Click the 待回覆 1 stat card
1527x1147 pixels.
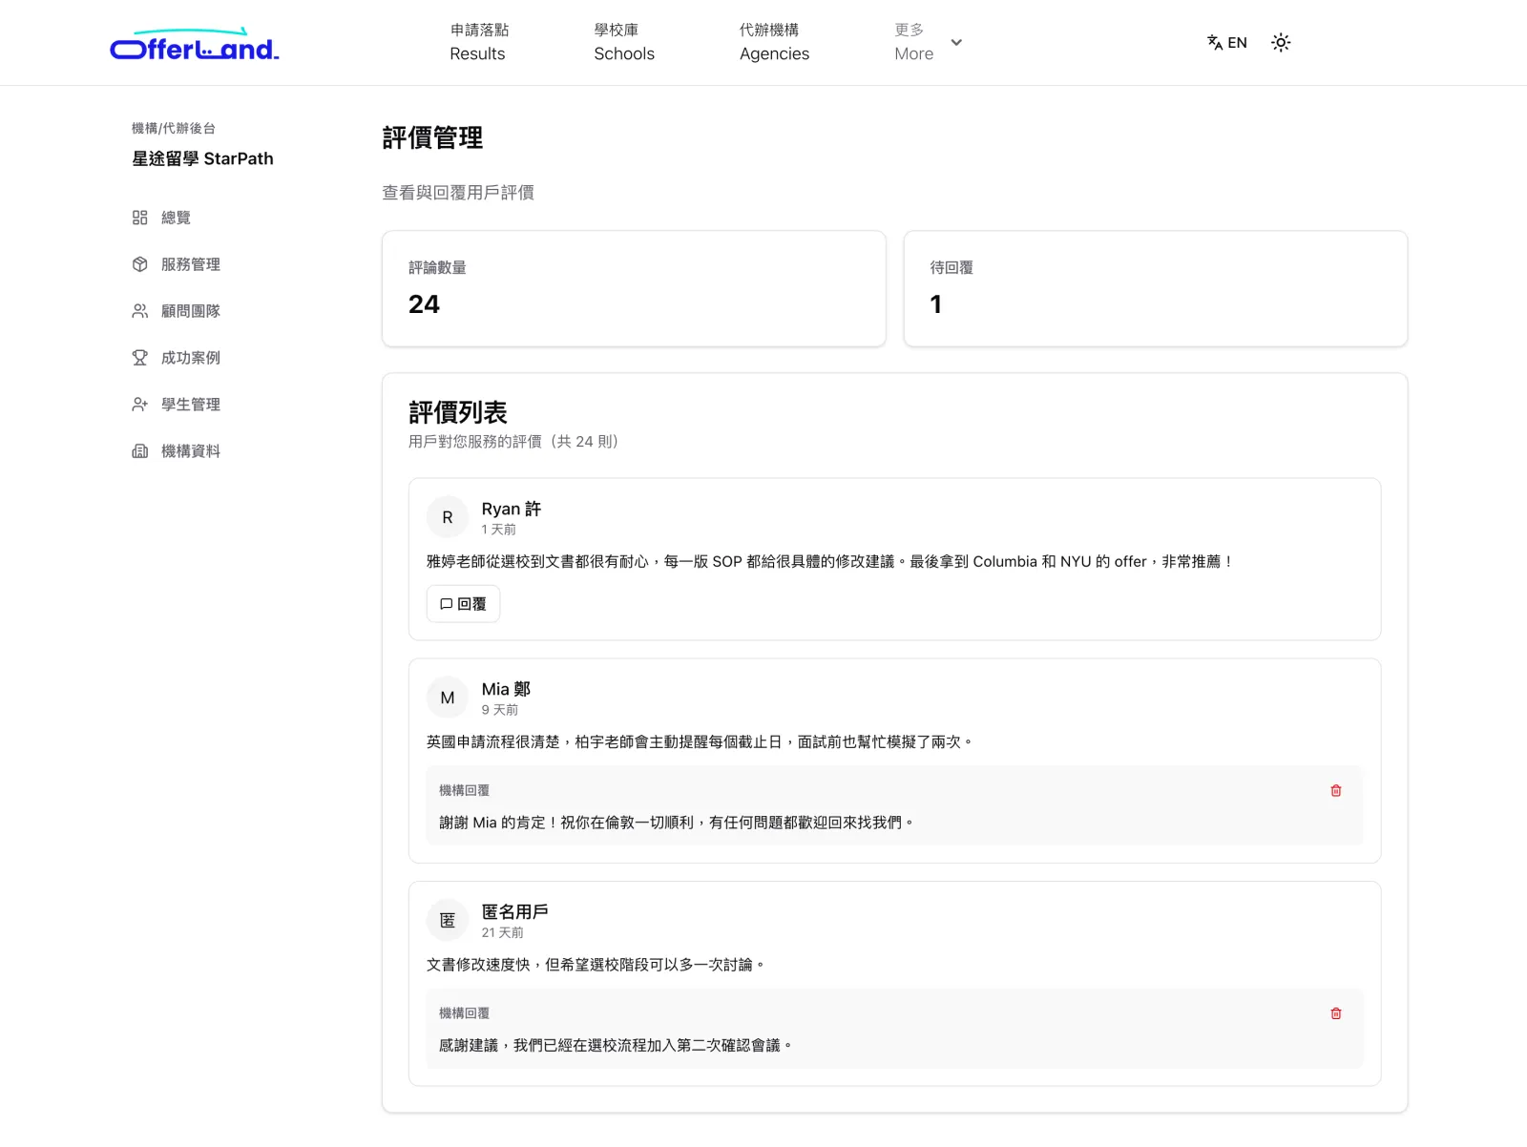[1156, 288]
